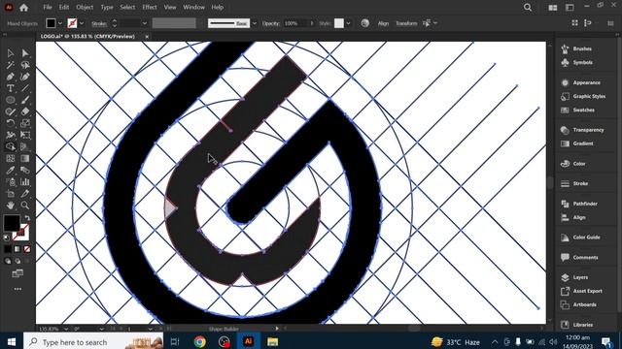
Task: Set paint mode to Color
Action: (x=8, y=249)
